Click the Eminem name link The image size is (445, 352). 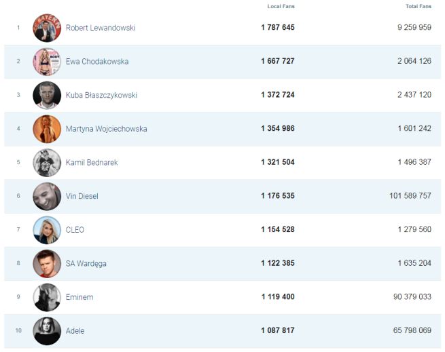pyautogui.click(x=79, y=297)
